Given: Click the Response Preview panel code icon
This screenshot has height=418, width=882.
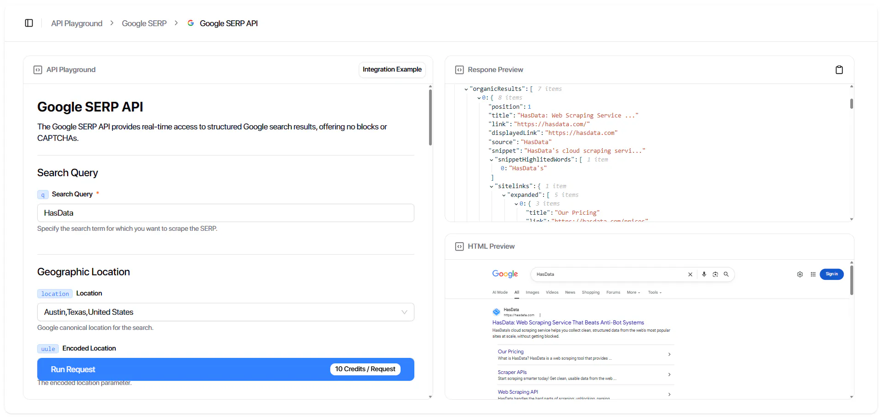Looking at the screenshot, I should pos(459,70).
